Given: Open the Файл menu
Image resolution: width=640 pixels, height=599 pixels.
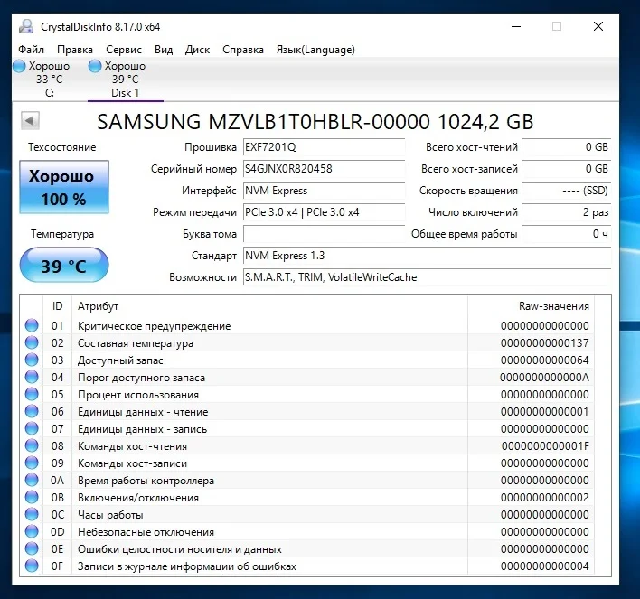Looking at the screenshot, I should 31,50.
